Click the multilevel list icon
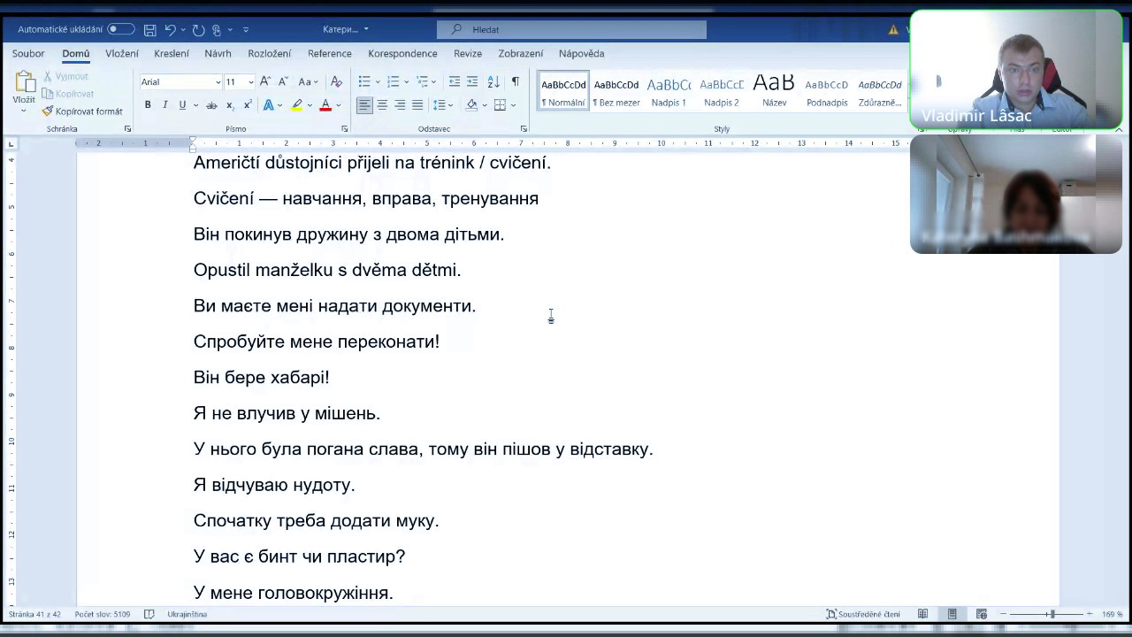The image size is (1132, 637). tap(423, 81)
